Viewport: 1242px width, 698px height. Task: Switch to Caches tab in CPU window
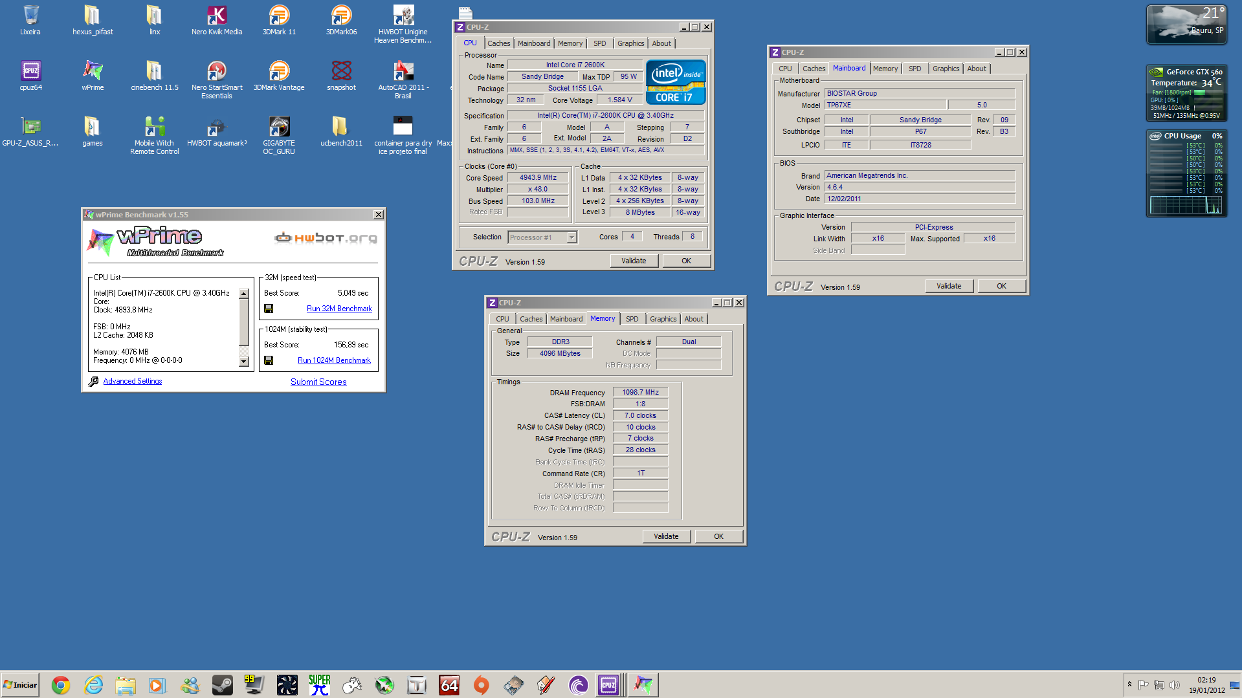pyautogui.click(x=498, y=43)
